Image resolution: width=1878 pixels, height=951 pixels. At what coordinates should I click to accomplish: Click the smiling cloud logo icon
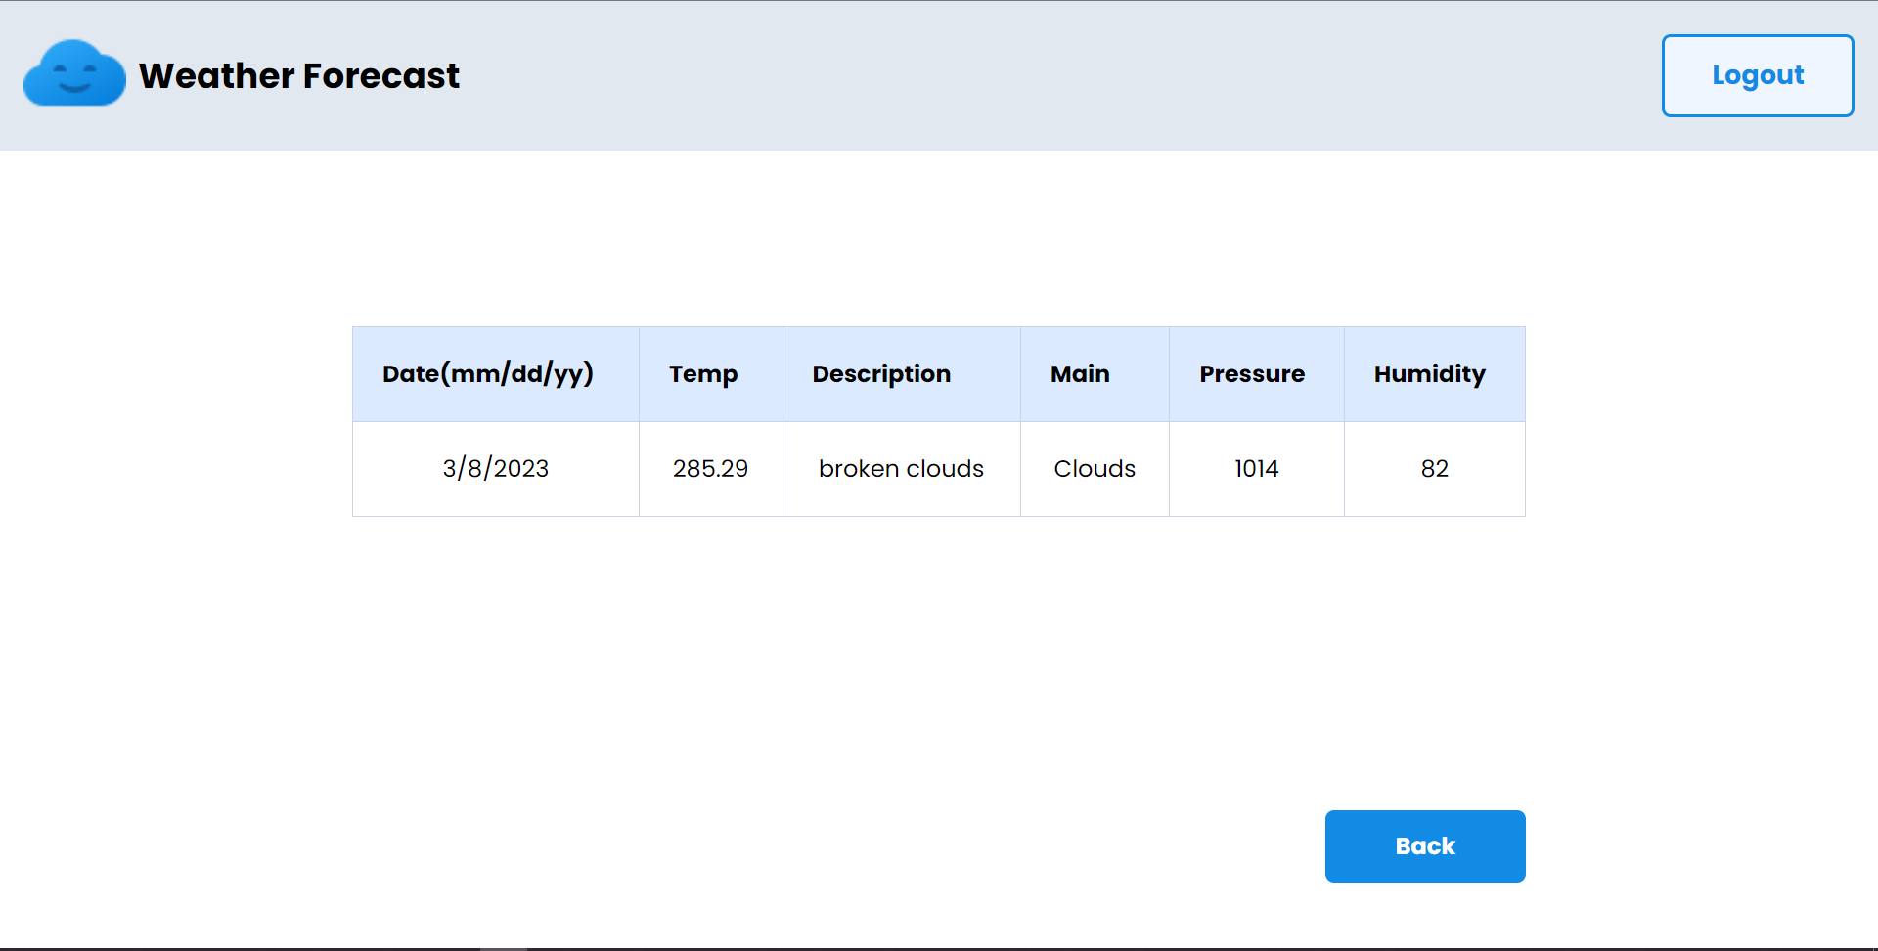tap(74, 74)
